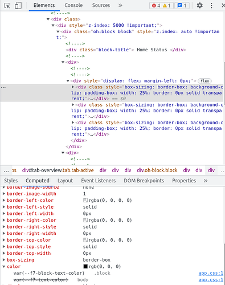Click the selected-row three-dot actions icon

click(x=3, y=87)
